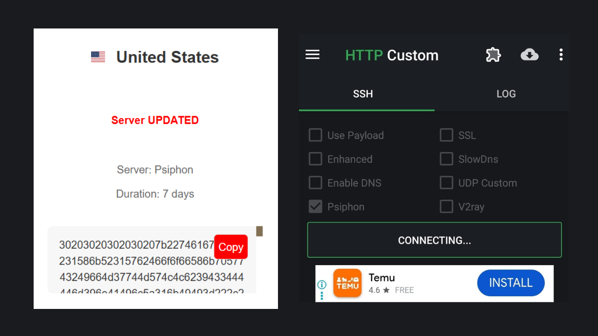Click the cloud download icon
The image size is (598, 336).
529,55
